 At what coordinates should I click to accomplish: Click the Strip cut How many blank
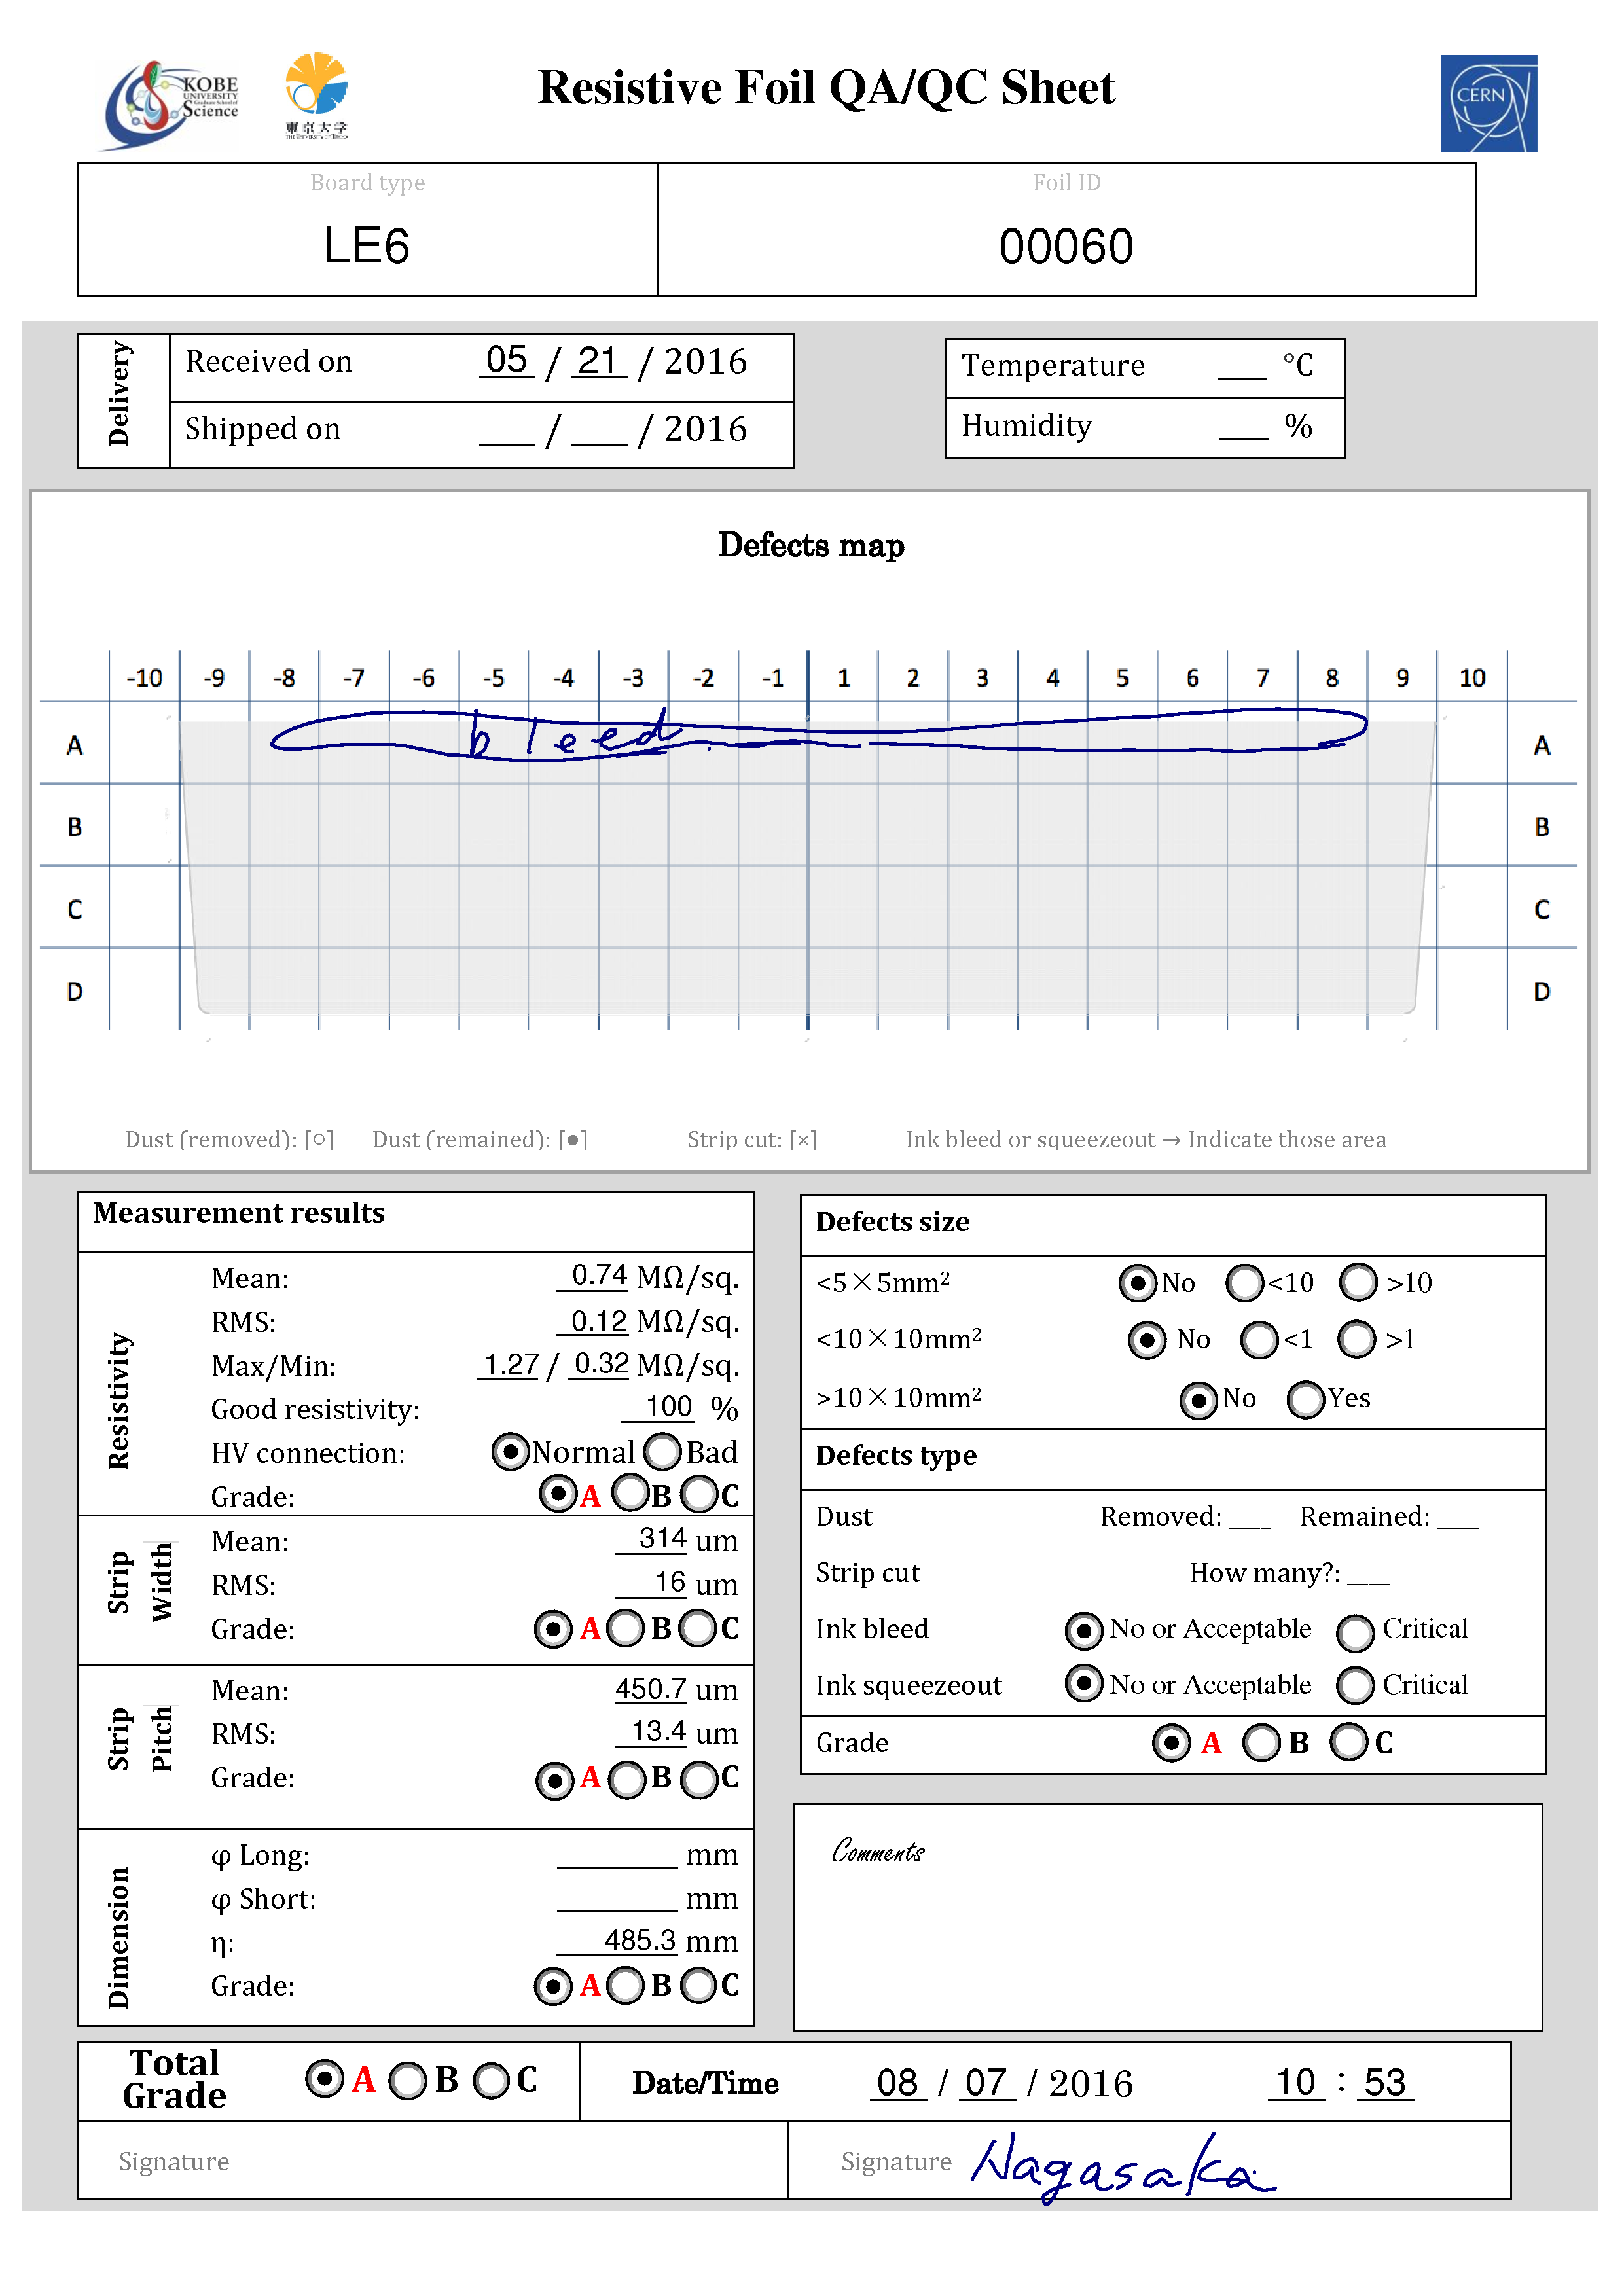point(1367,1574)
